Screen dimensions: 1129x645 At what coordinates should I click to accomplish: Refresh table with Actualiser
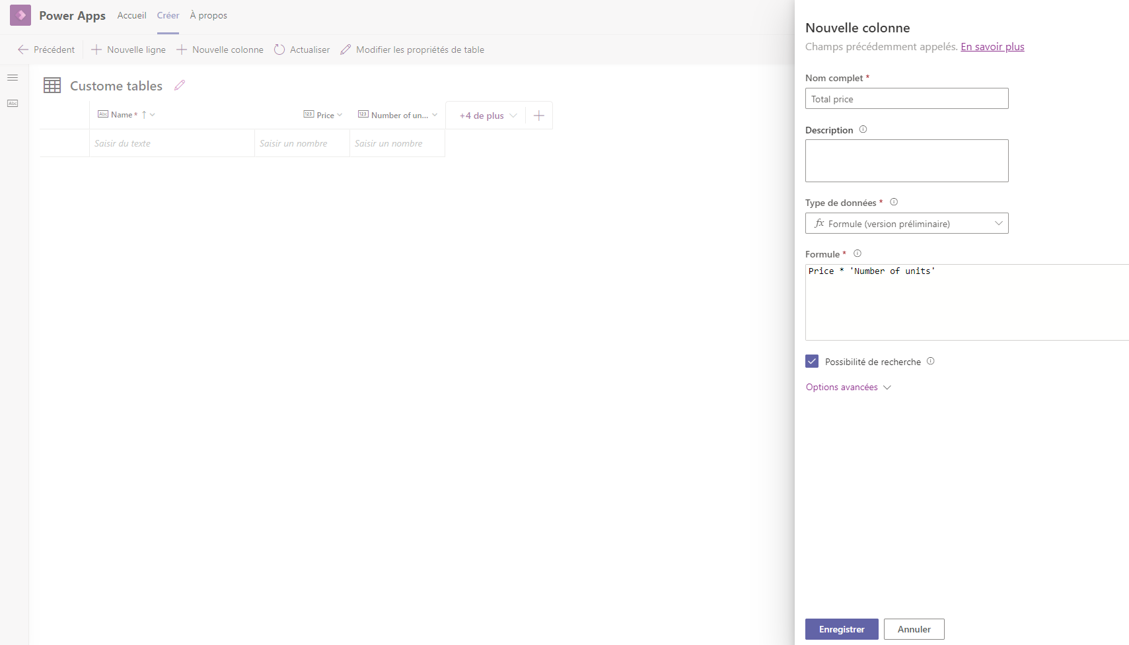[x=302, y=50]
